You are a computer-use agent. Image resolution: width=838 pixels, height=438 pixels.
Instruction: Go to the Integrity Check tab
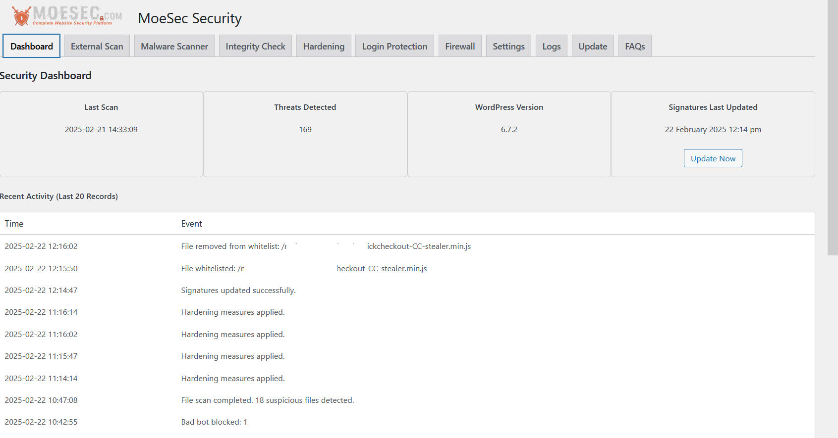(x=255, y=46)
